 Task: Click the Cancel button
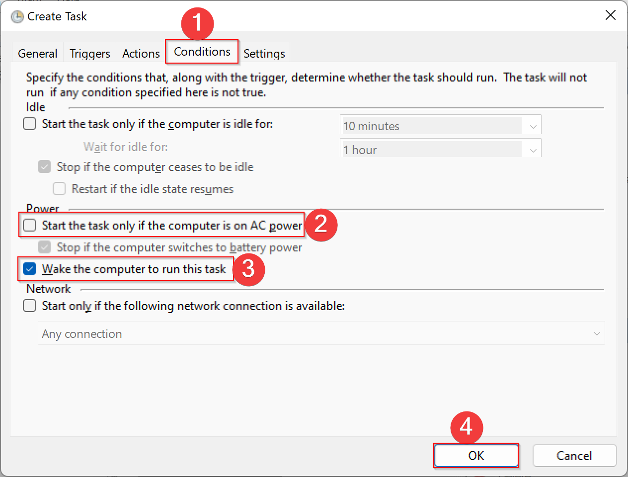(574, 456)
